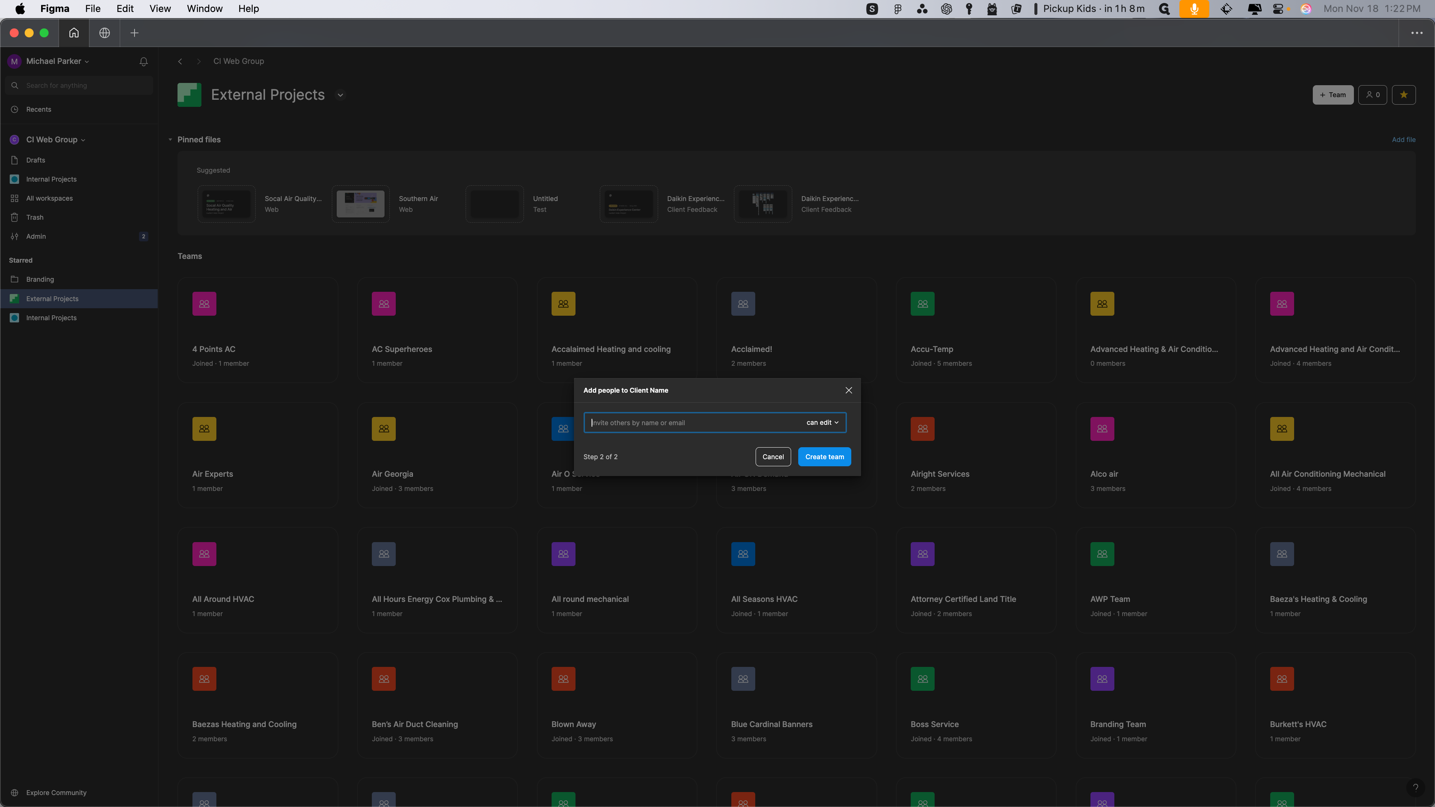This screenshot has width=1435, height=807.
Task: Open the Socal Air Quality pinned thumbnail
Action: tap(227, 204)
